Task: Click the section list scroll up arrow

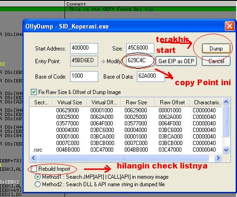Action: click(x=226, y=102)
